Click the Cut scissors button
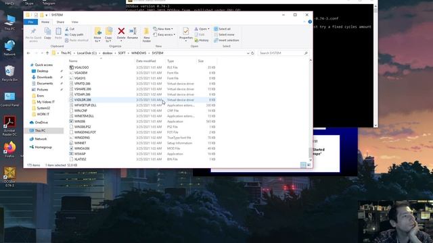This screenshot has height=243, width=433. (70, 29)
